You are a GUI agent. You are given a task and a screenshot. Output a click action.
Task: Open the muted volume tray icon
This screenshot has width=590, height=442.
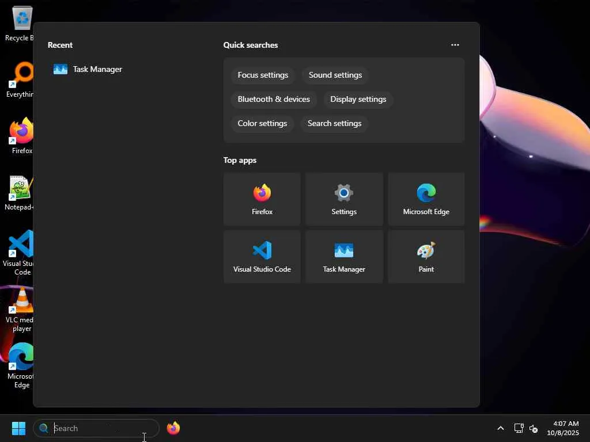click(x=533, y=428)
